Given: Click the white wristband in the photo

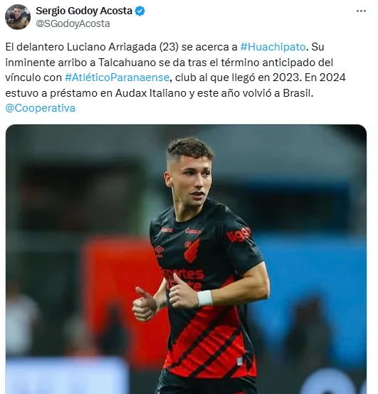Looking at the screenshot, I should click(x=204, y=298).
